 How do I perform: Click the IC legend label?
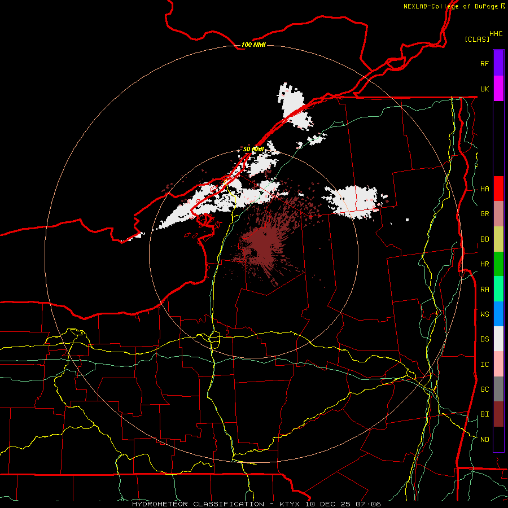pyautogui.click(x=484, y=364)
